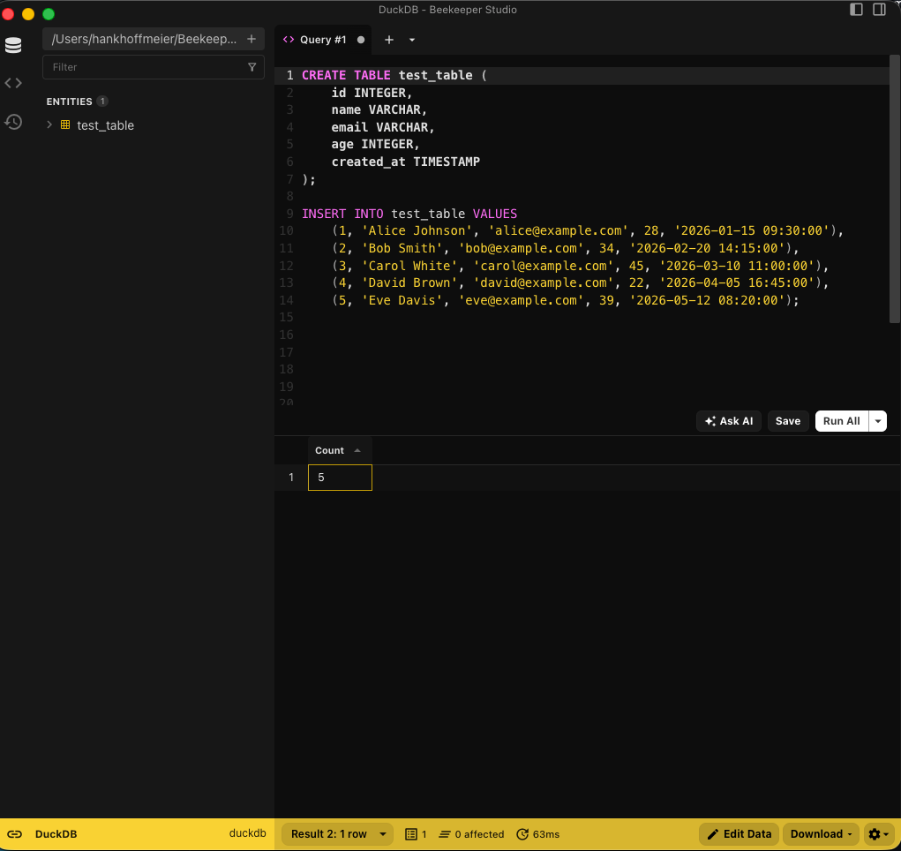Viewport: 901px width, 851px height.
Task: Select the test_table entity row
Action: coord(153,124)
